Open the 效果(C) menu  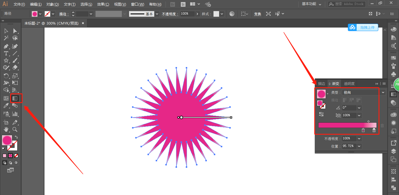pyautogui.click(x=103, y=4)
